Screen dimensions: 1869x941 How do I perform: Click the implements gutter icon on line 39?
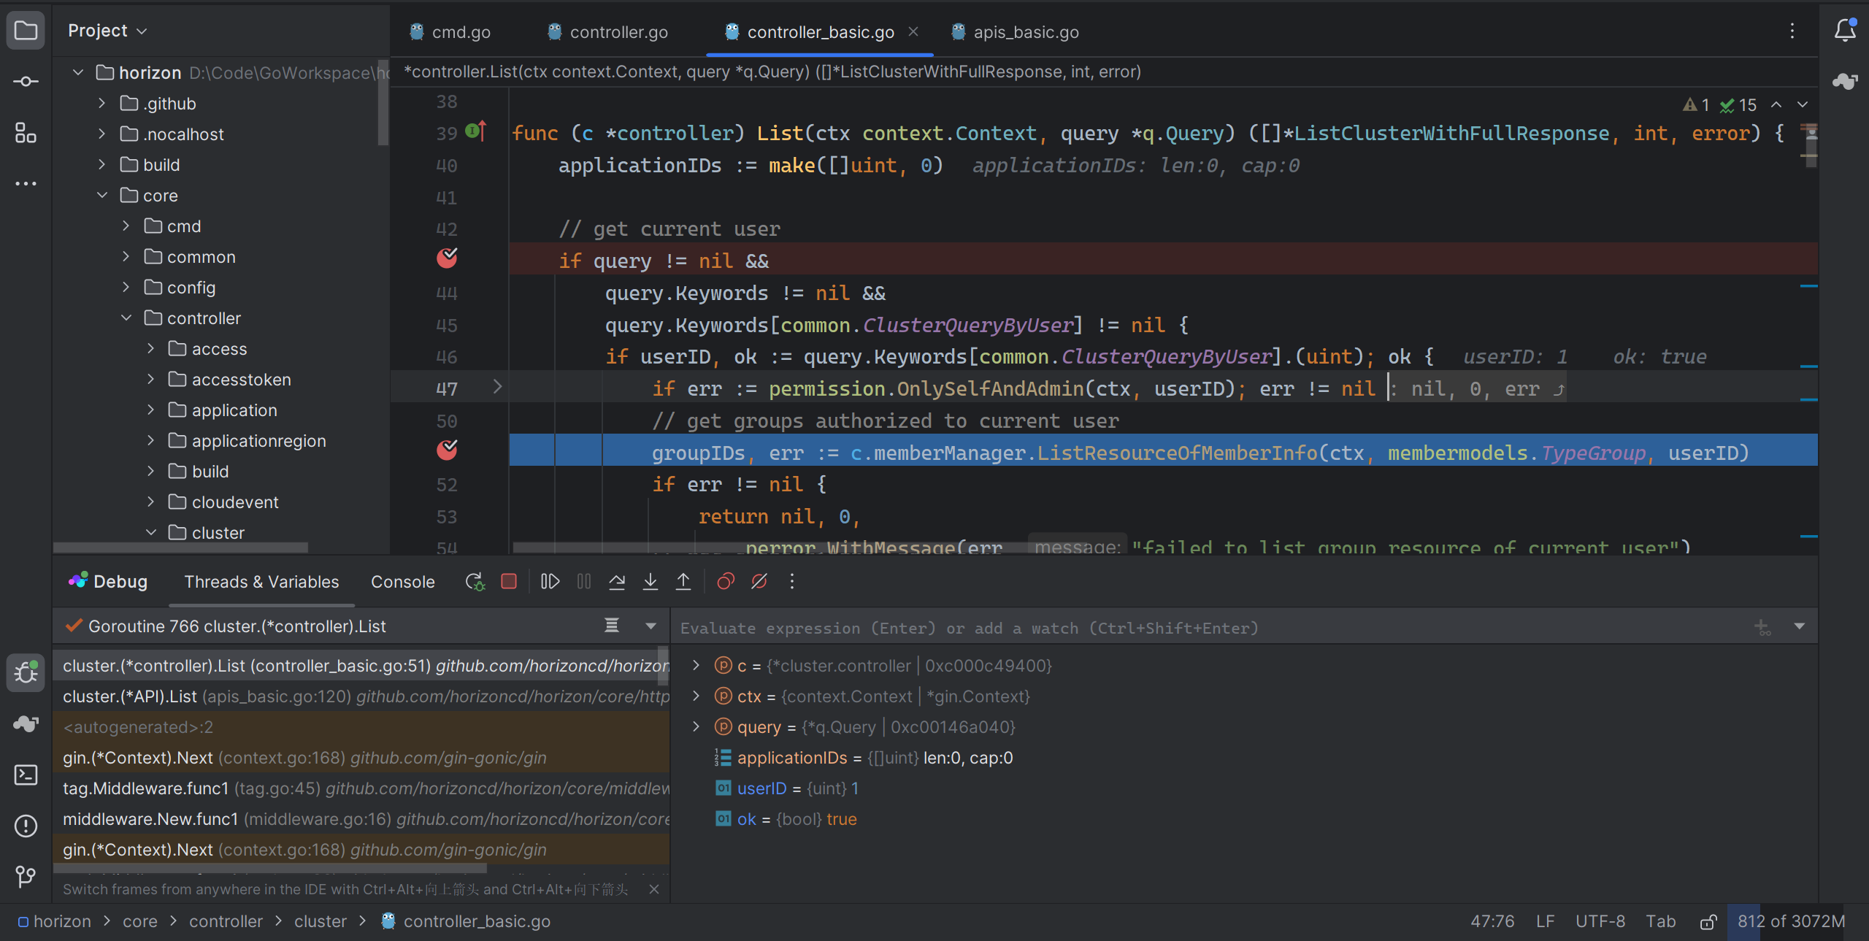(476, 131)
